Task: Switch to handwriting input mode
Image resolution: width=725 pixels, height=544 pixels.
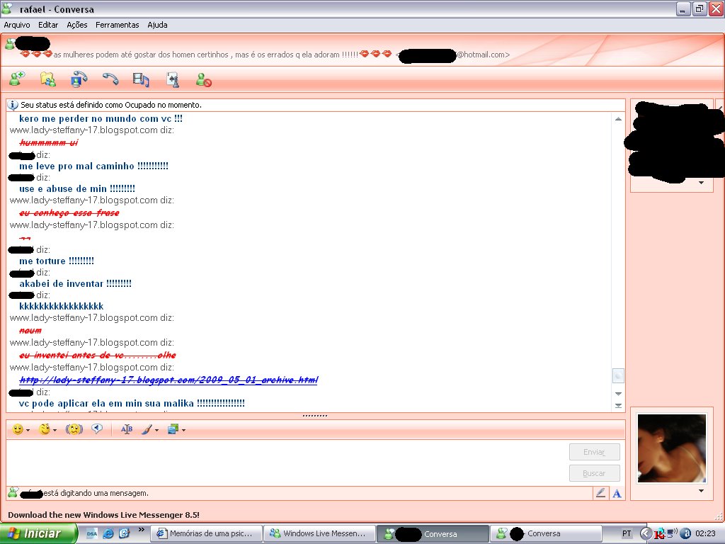Action: pyautogui.click(x=600, y=493)
